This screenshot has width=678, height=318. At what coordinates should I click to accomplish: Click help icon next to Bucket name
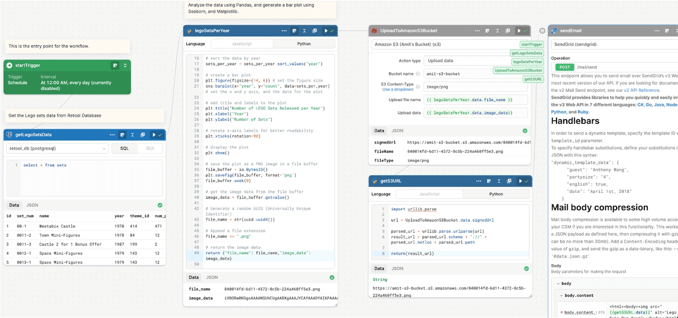417,74
